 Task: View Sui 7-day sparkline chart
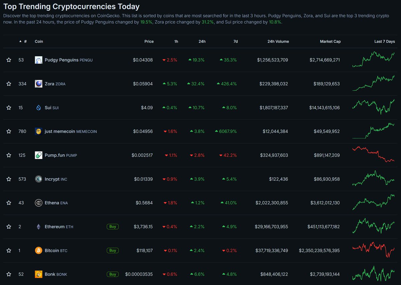click(x=374, y=107)
